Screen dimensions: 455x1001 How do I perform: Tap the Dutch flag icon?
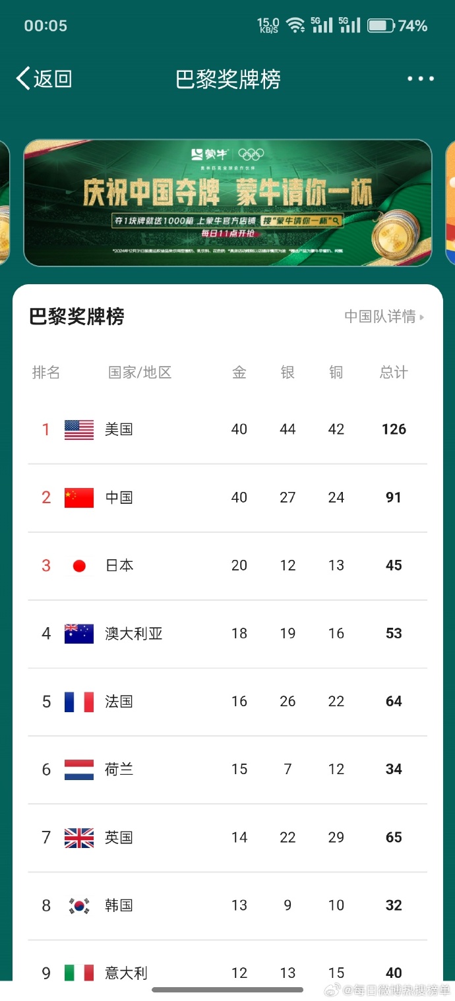point(78,769)
